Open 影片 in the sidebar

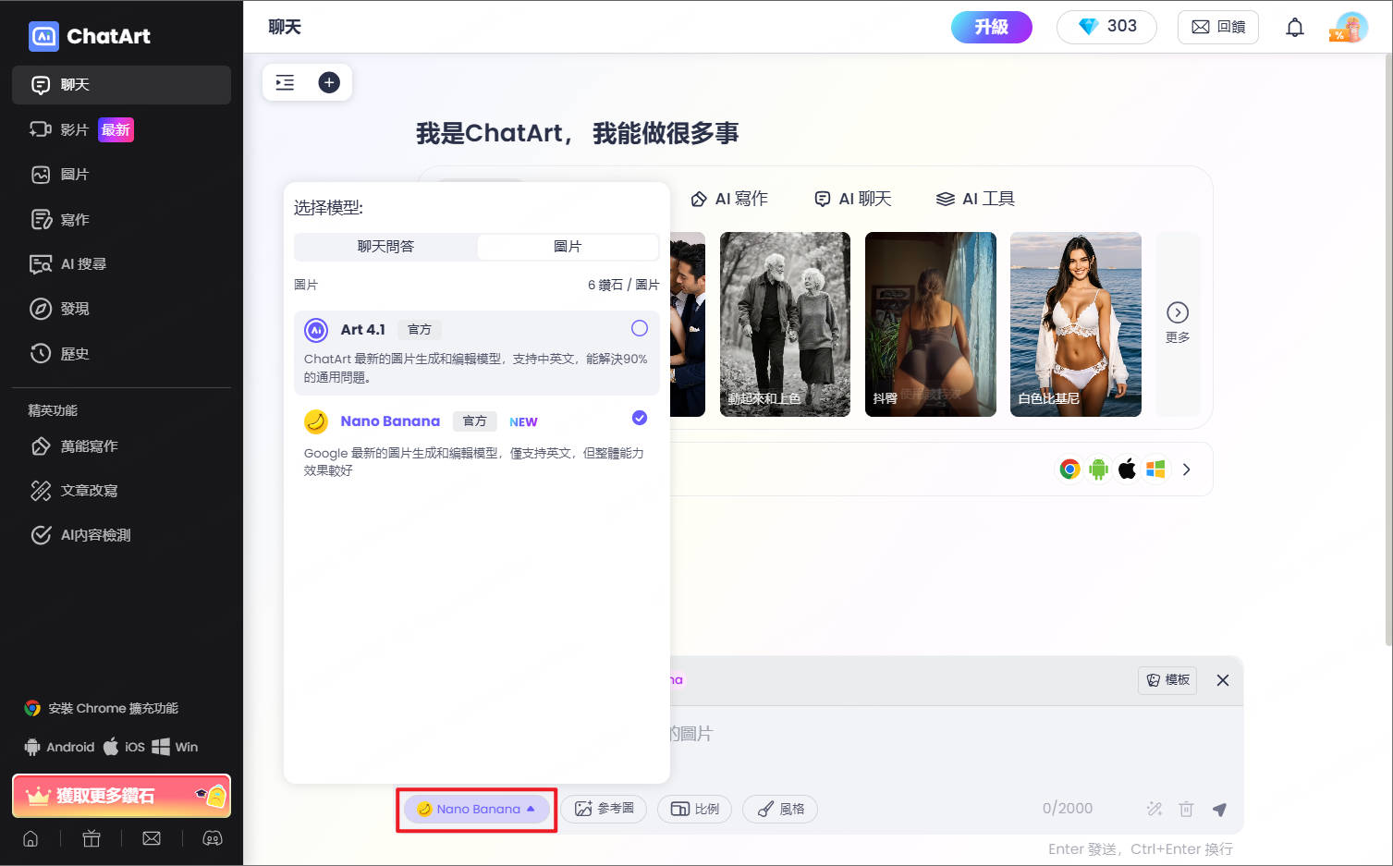74,130
